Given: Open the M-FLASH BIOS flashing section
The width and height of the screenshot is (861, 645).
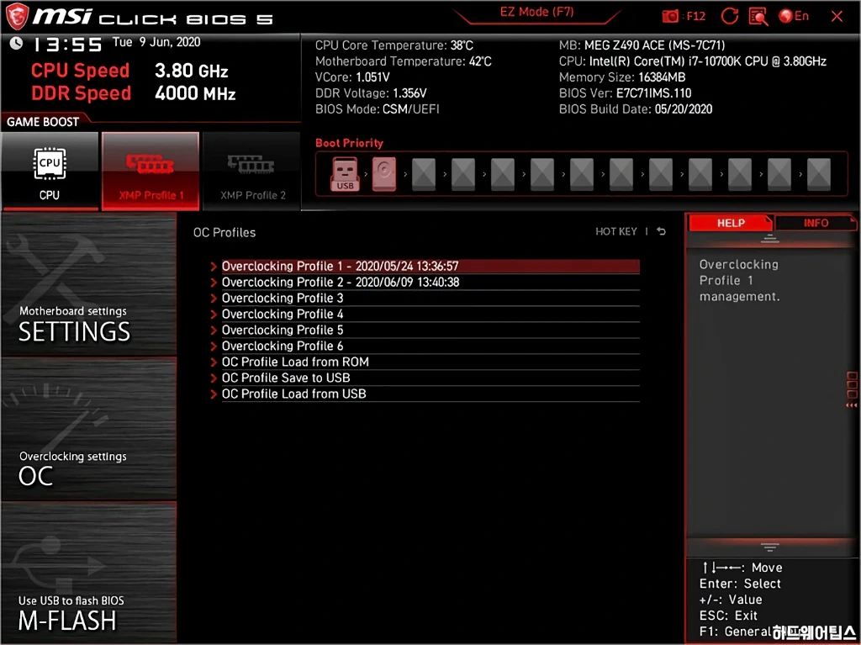Looking at the screenshot, I should pyautogui.click(x=89, y=572).
